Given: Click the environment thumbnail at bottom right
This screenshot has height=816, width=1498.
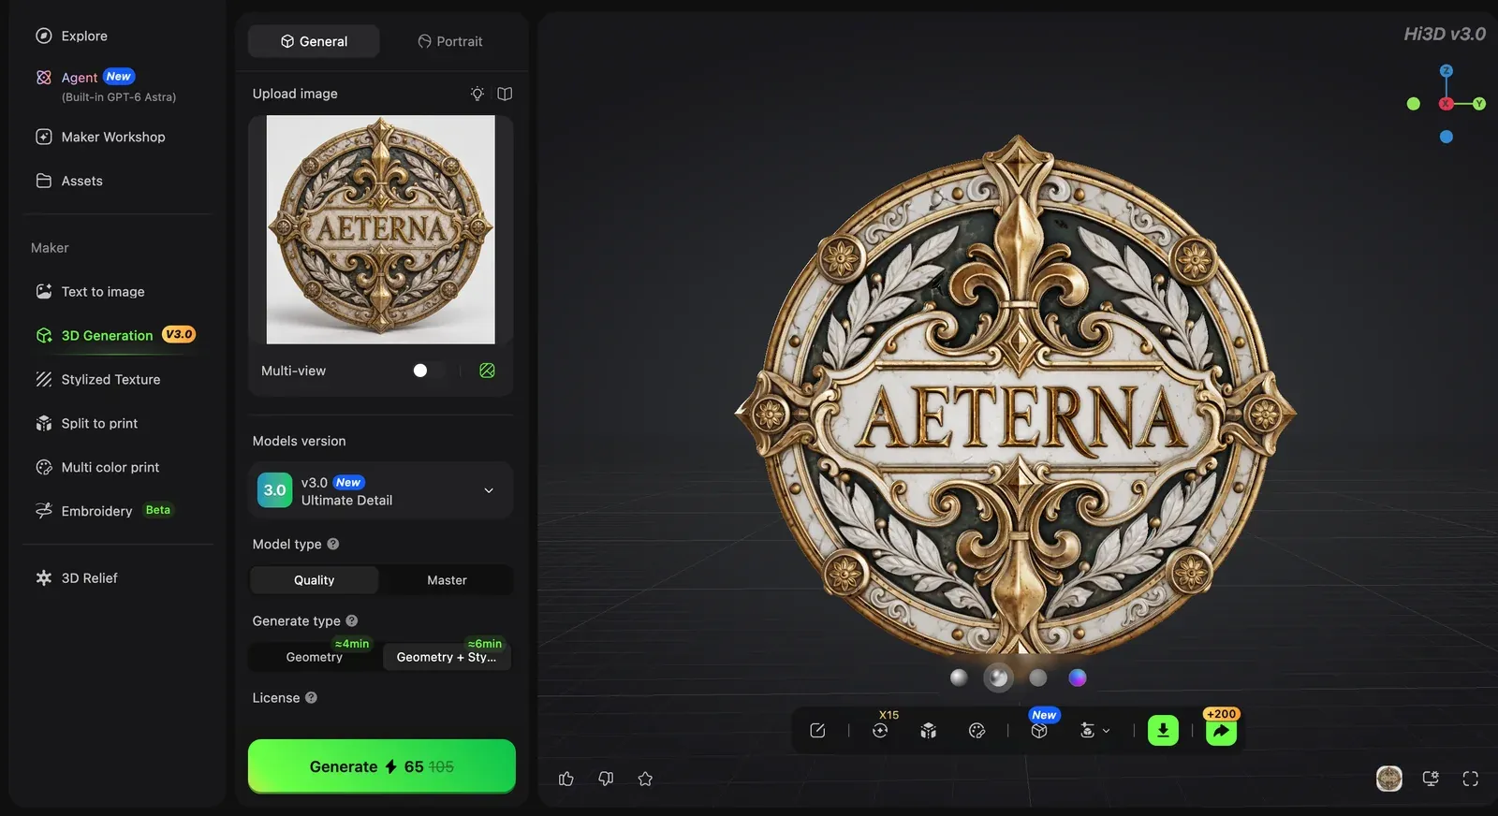Looking at the screenshot, I should point(1389,779).
